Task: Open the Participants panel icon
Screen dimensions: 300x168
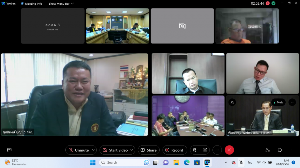Action: click(x=267, y=150)
